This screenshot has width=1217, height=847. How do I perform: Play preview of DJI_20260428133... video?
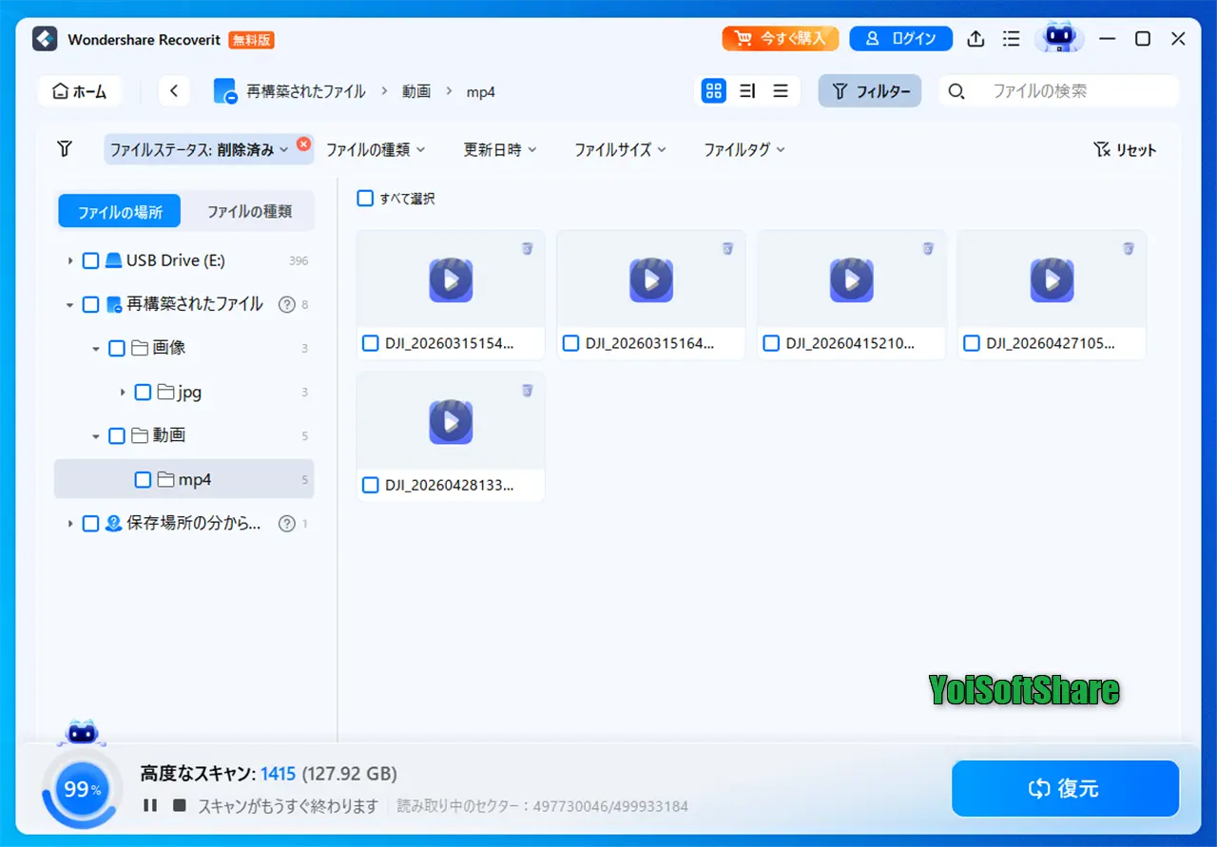451,421
